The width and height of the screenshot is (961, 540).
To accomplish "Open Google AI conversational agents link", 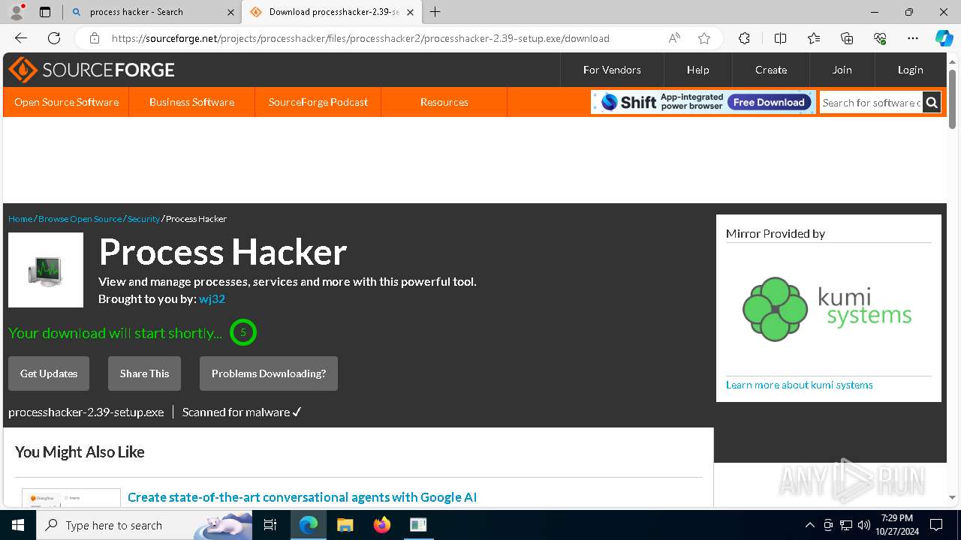I will (x=302, y=497).
